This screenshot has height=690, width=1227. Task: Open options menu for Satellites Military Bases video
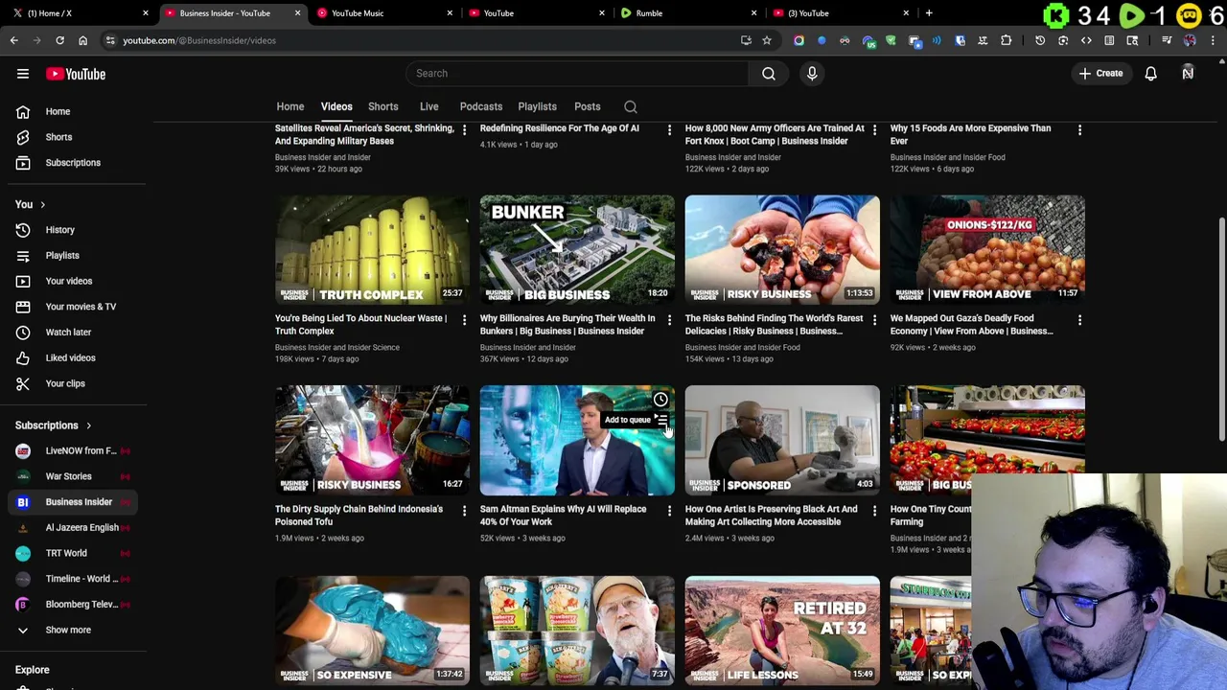coord(464,130)
